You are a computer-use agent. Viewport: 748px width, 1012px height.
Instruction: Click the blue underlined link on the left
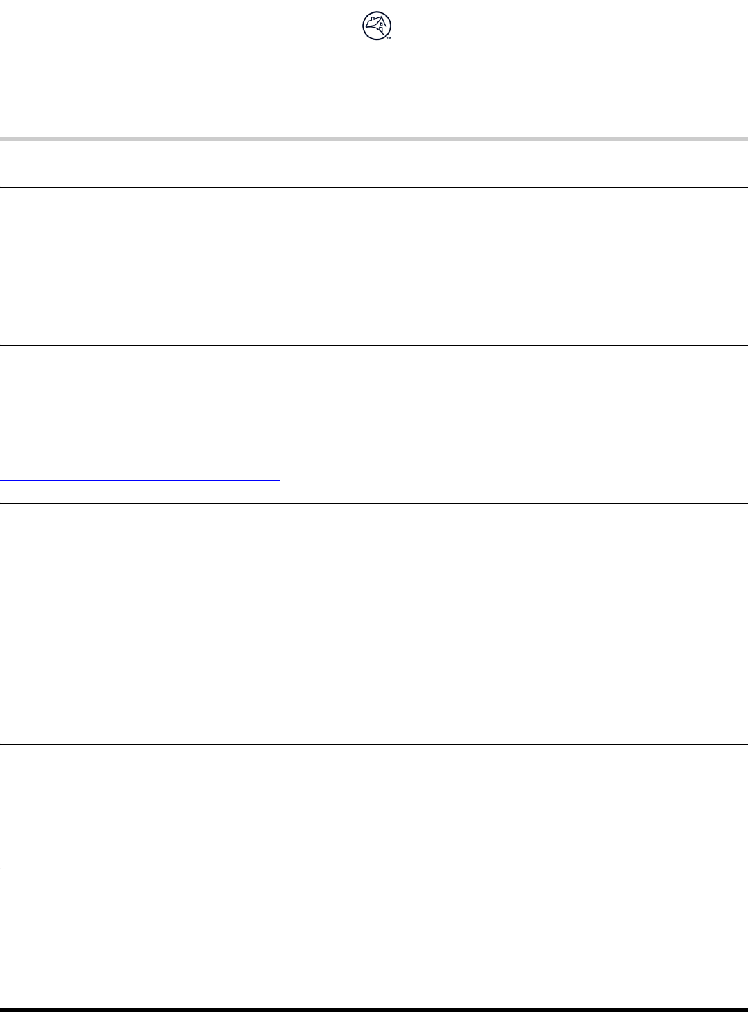[139, 479]
